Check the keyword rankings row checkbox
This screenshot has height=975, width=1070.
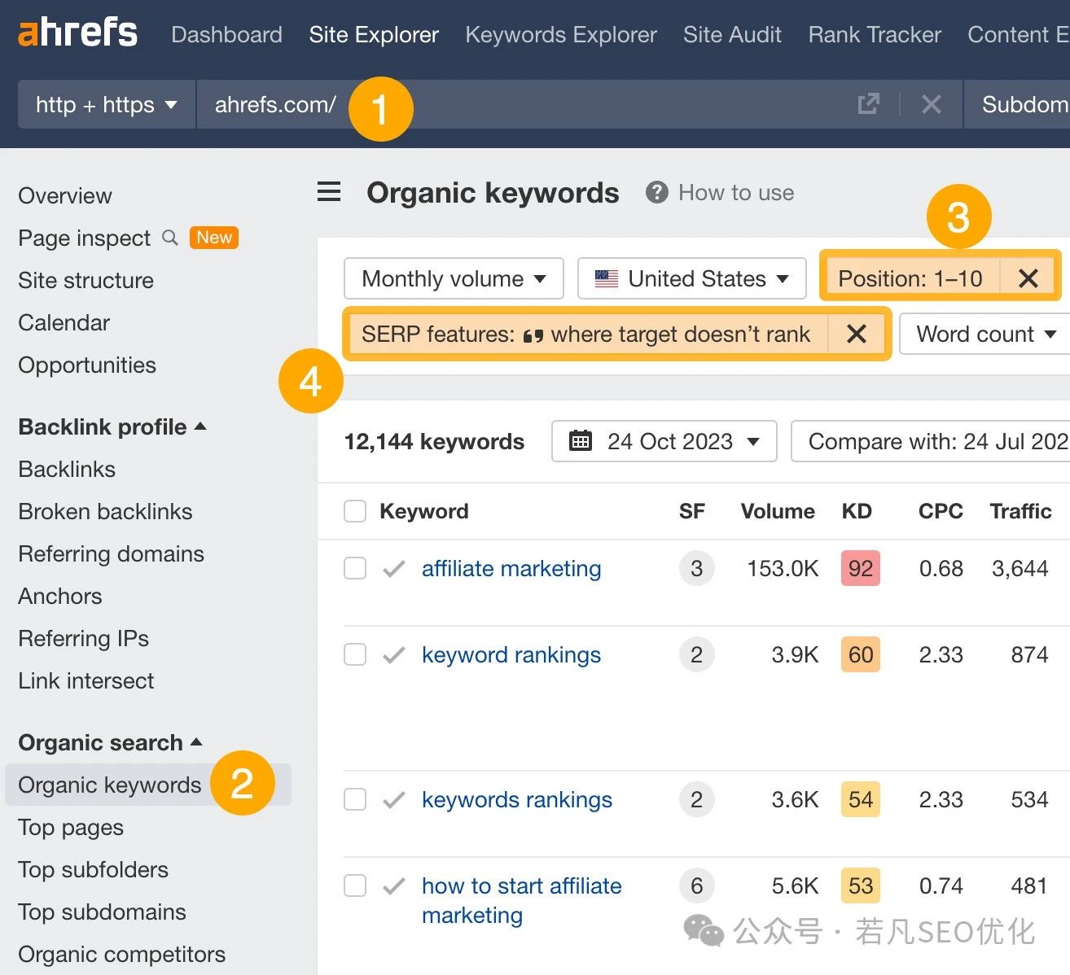[x=355, y=654]
